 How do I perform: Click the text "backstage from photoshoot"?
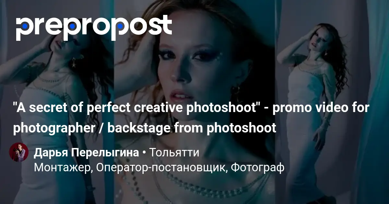[x=192, y=128]
